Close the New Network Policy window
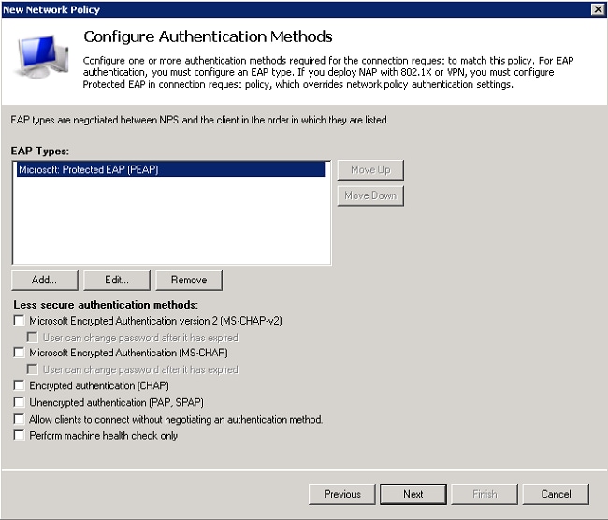Screen dimensions: 608x520 tap(598, 9)
